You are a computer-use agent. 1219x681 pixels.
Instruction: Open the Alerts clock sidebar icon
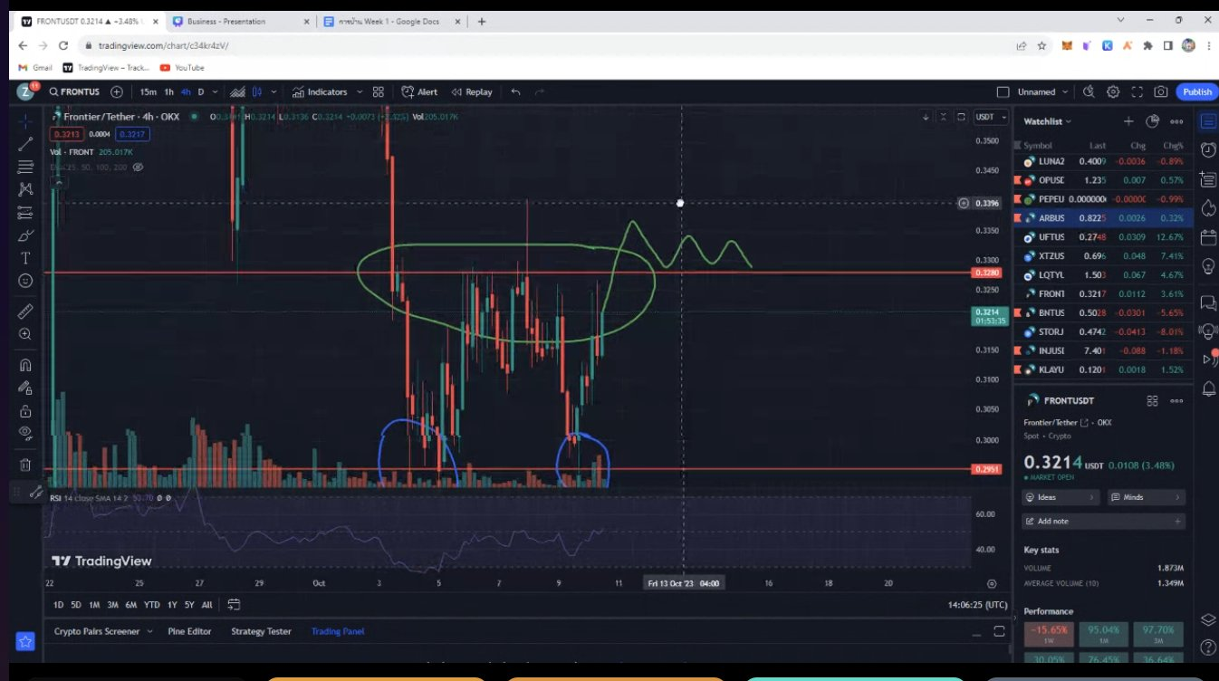tap(1207, 150)
